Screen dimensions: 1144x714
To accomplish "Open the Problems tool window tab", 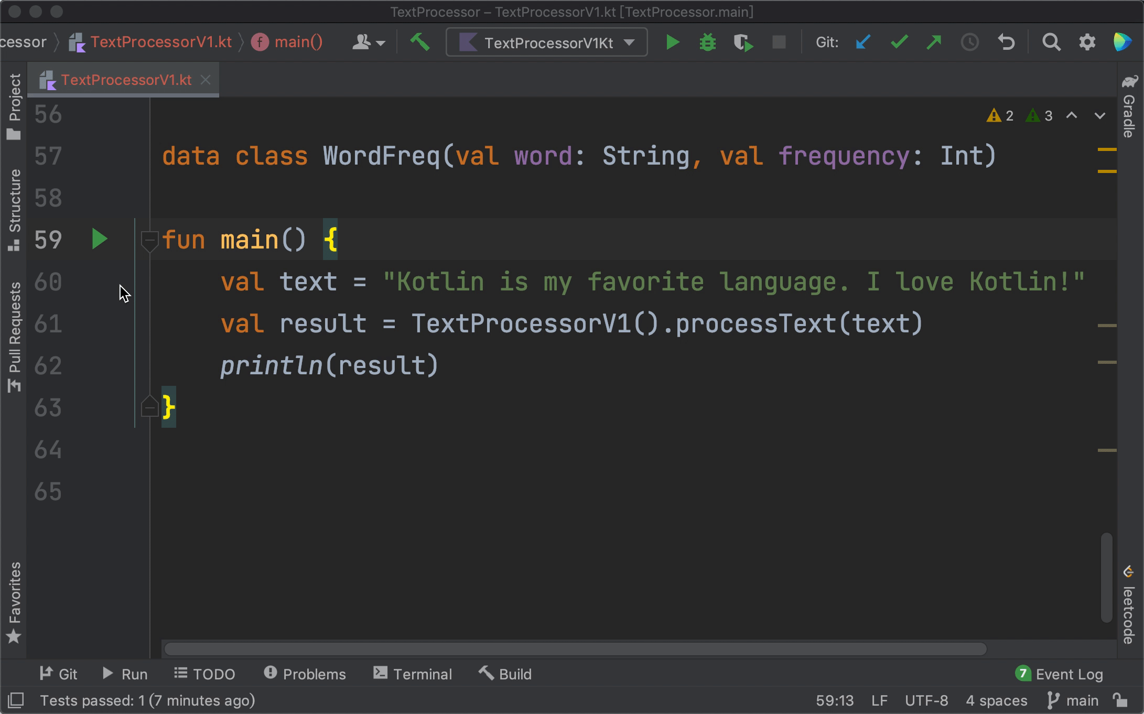I will coord(305,674).
